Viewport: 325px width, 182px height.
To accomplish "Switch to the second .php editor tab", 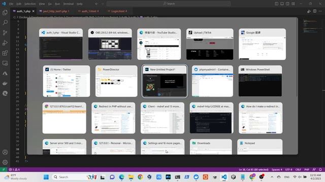I will coord(54,11).
